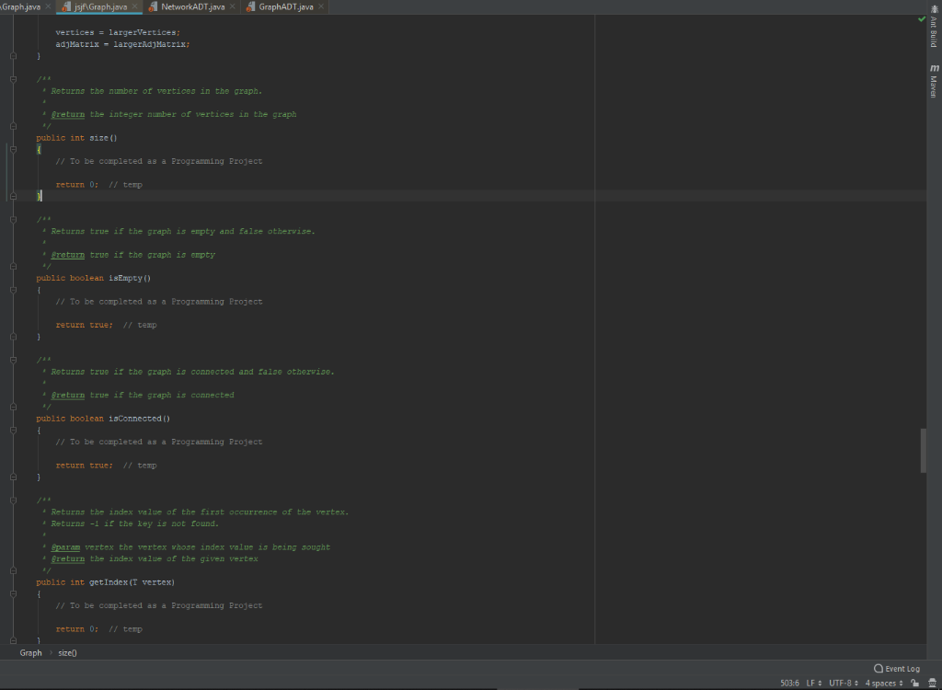Click 'return true;' inside isEmpty() method

click(x=84, y=325)
